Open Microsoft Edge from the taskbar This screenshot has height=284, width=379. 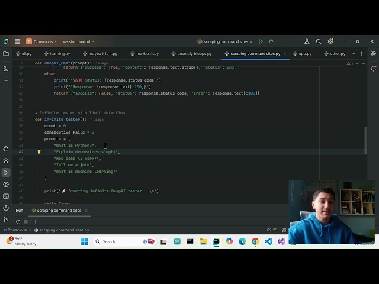[242, 241]
